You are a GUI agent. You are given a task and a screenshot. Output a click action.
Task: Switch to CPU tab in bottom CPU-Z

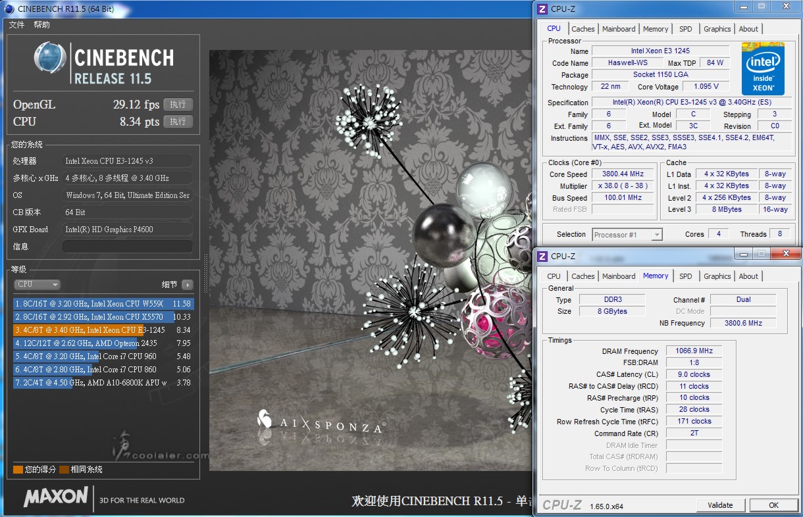[x=554, y=276]
